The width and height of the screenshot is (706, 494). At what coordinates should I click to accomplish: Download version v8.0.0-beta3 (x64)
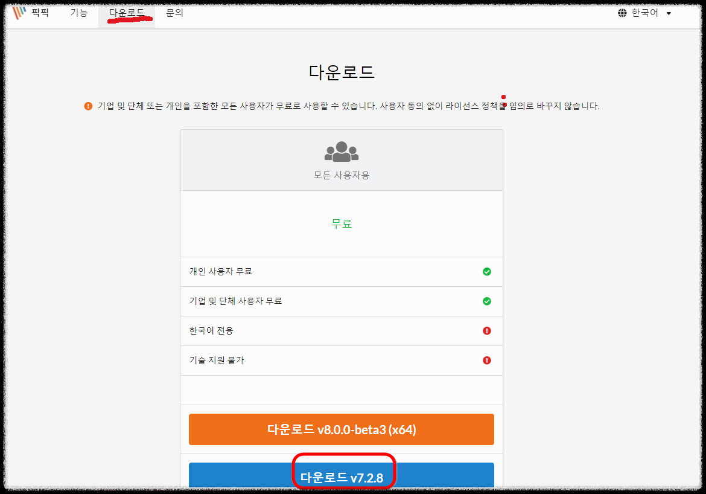tap(342, 429)
